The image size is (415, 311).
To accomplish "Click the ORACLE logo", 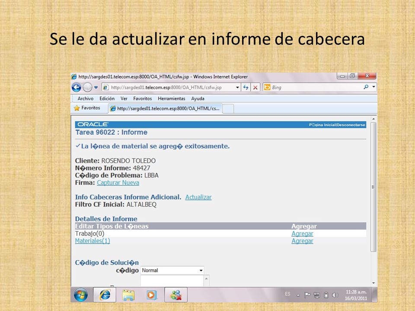I will (x=93, y=124).
